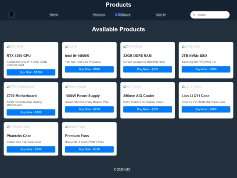The width and height of the screenshot is (237, 178).
Task: Buy the Intel i9-14900K for $599
Action: click(x=90, y=69)
